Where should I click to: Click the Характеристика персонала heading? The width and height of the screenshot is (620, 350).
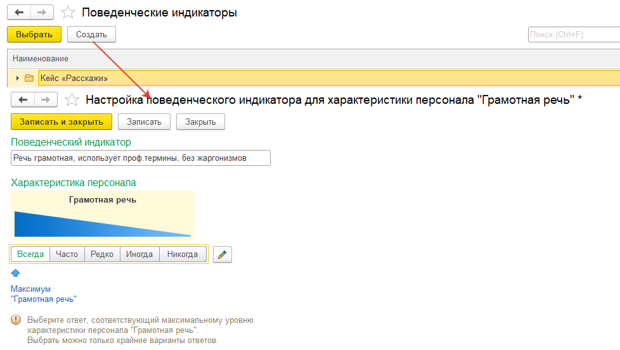coord(73,183)
